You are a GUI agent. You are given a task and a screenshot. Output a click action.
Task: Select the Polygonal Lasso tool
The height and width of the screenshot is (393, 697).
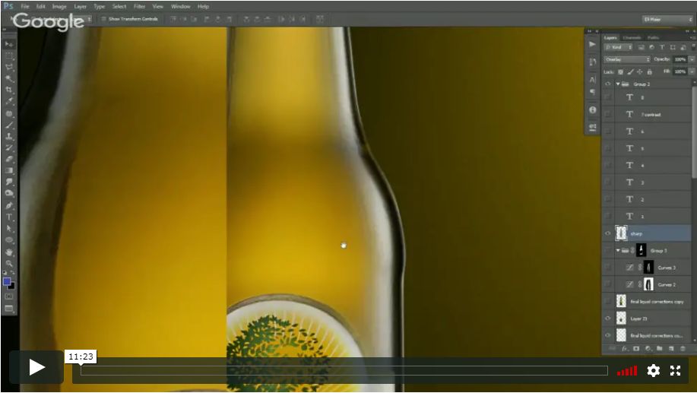coord(9,67)
